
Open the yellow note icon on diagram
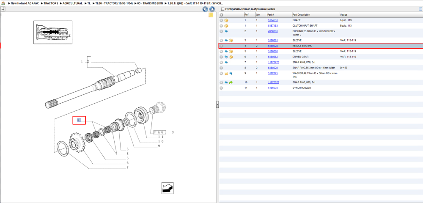point(211,15)
